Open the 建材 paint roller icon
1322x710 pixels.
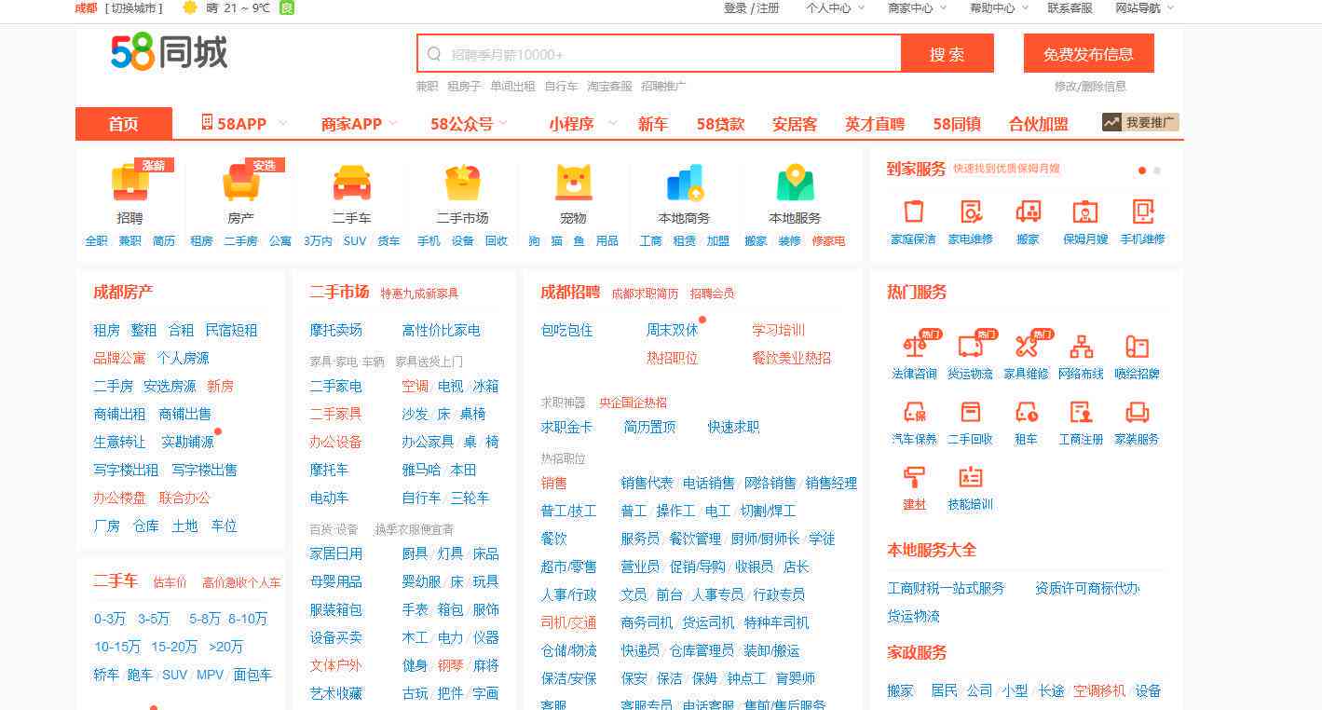[x=915, y=477]
